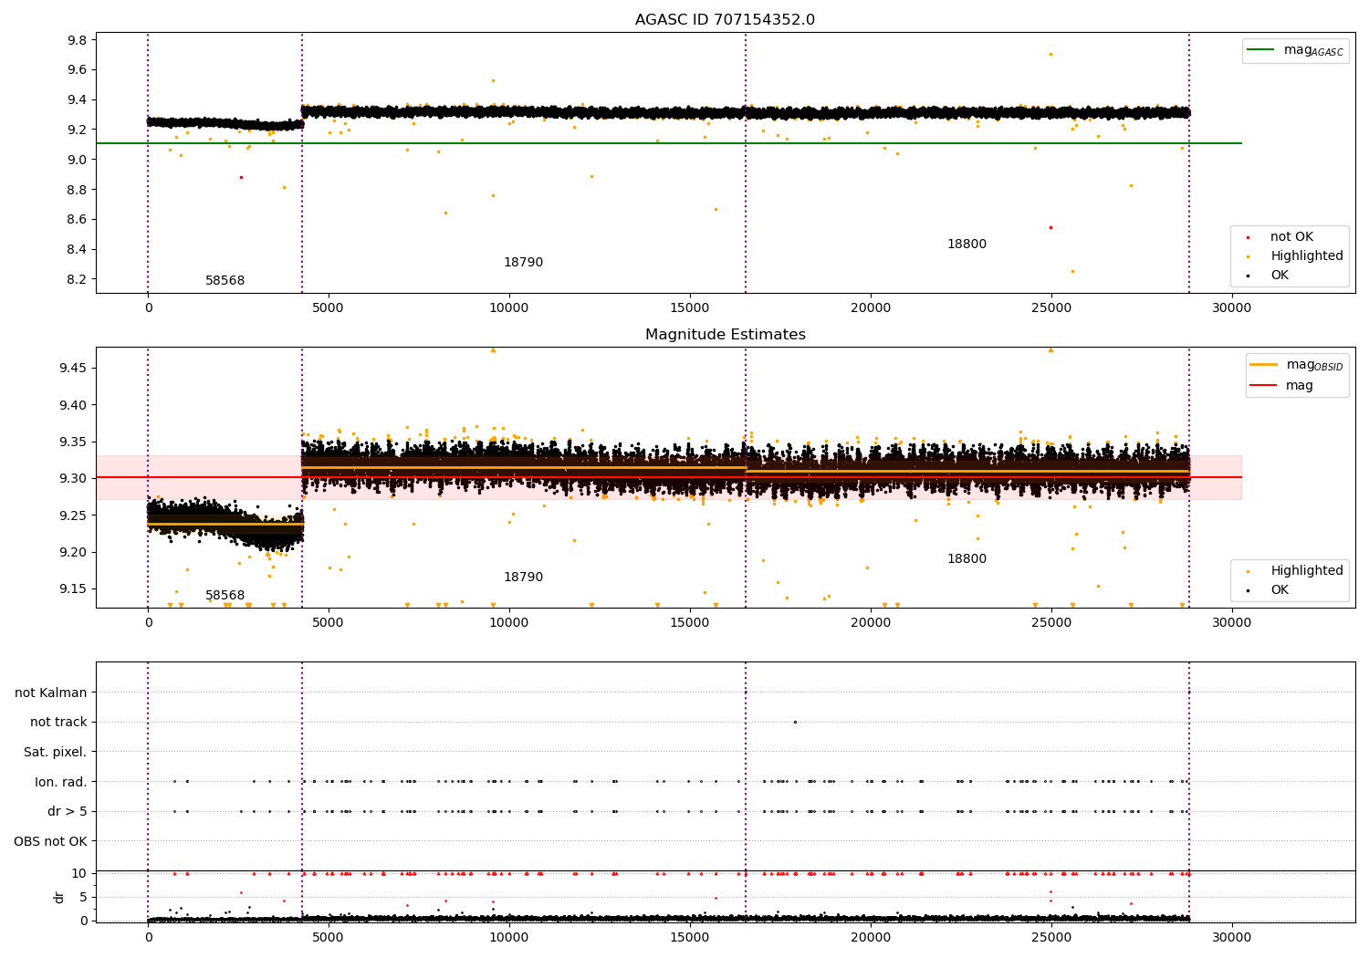Click the 8.2 tick on top y-axis

point(78,279)
